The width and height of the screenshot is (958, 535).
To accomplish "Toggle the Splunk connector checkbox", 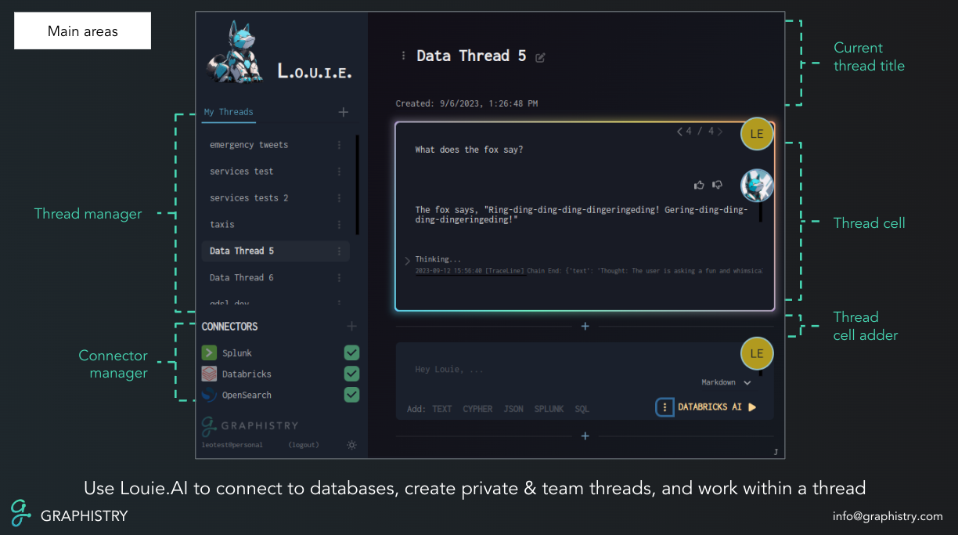I will 352,352.
